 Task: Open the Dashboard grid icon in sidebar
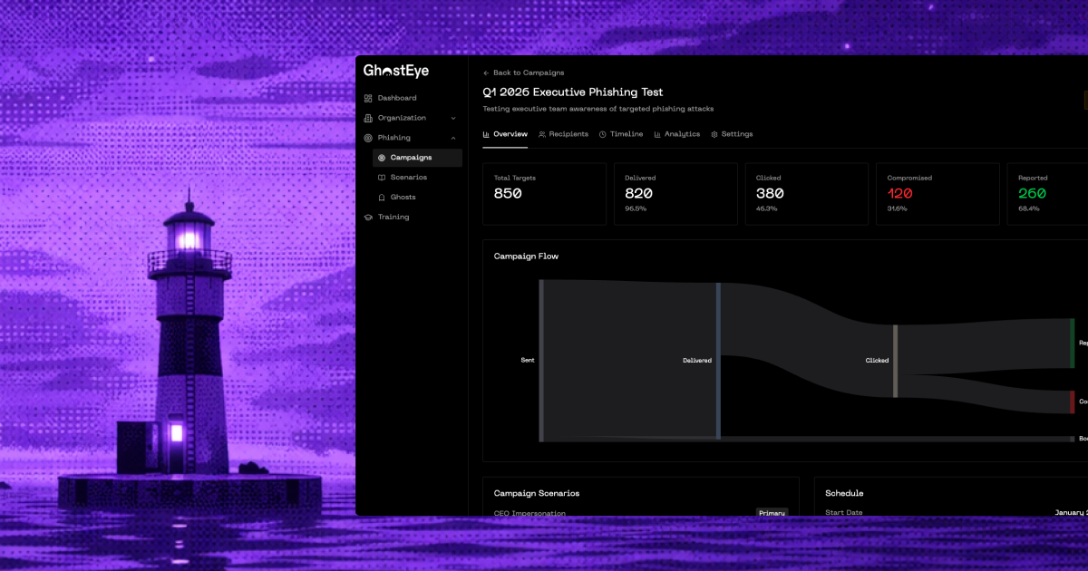368,98
